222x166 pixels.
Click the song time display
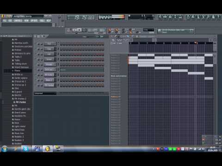pos(81,17)
